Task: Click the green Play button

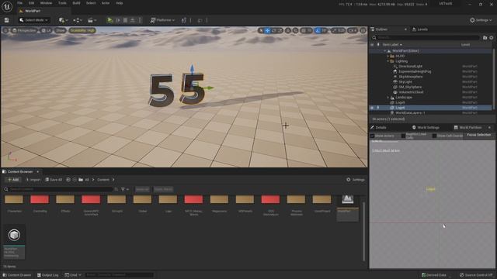Action: pos(109,20)
